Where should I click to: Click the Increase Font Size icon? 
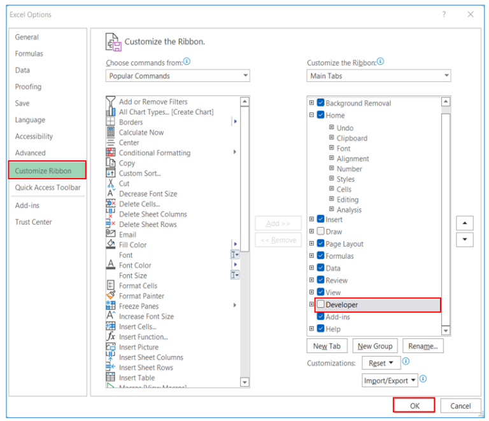(x=111, y=315)
